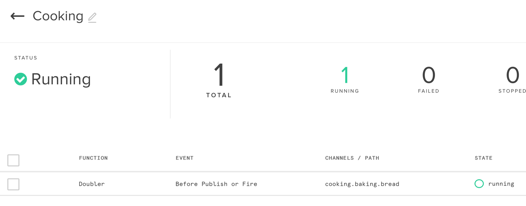The height and width of the screenshot is (206, 526).
Task: Click the STATE column header
Action: coord(483,158)
